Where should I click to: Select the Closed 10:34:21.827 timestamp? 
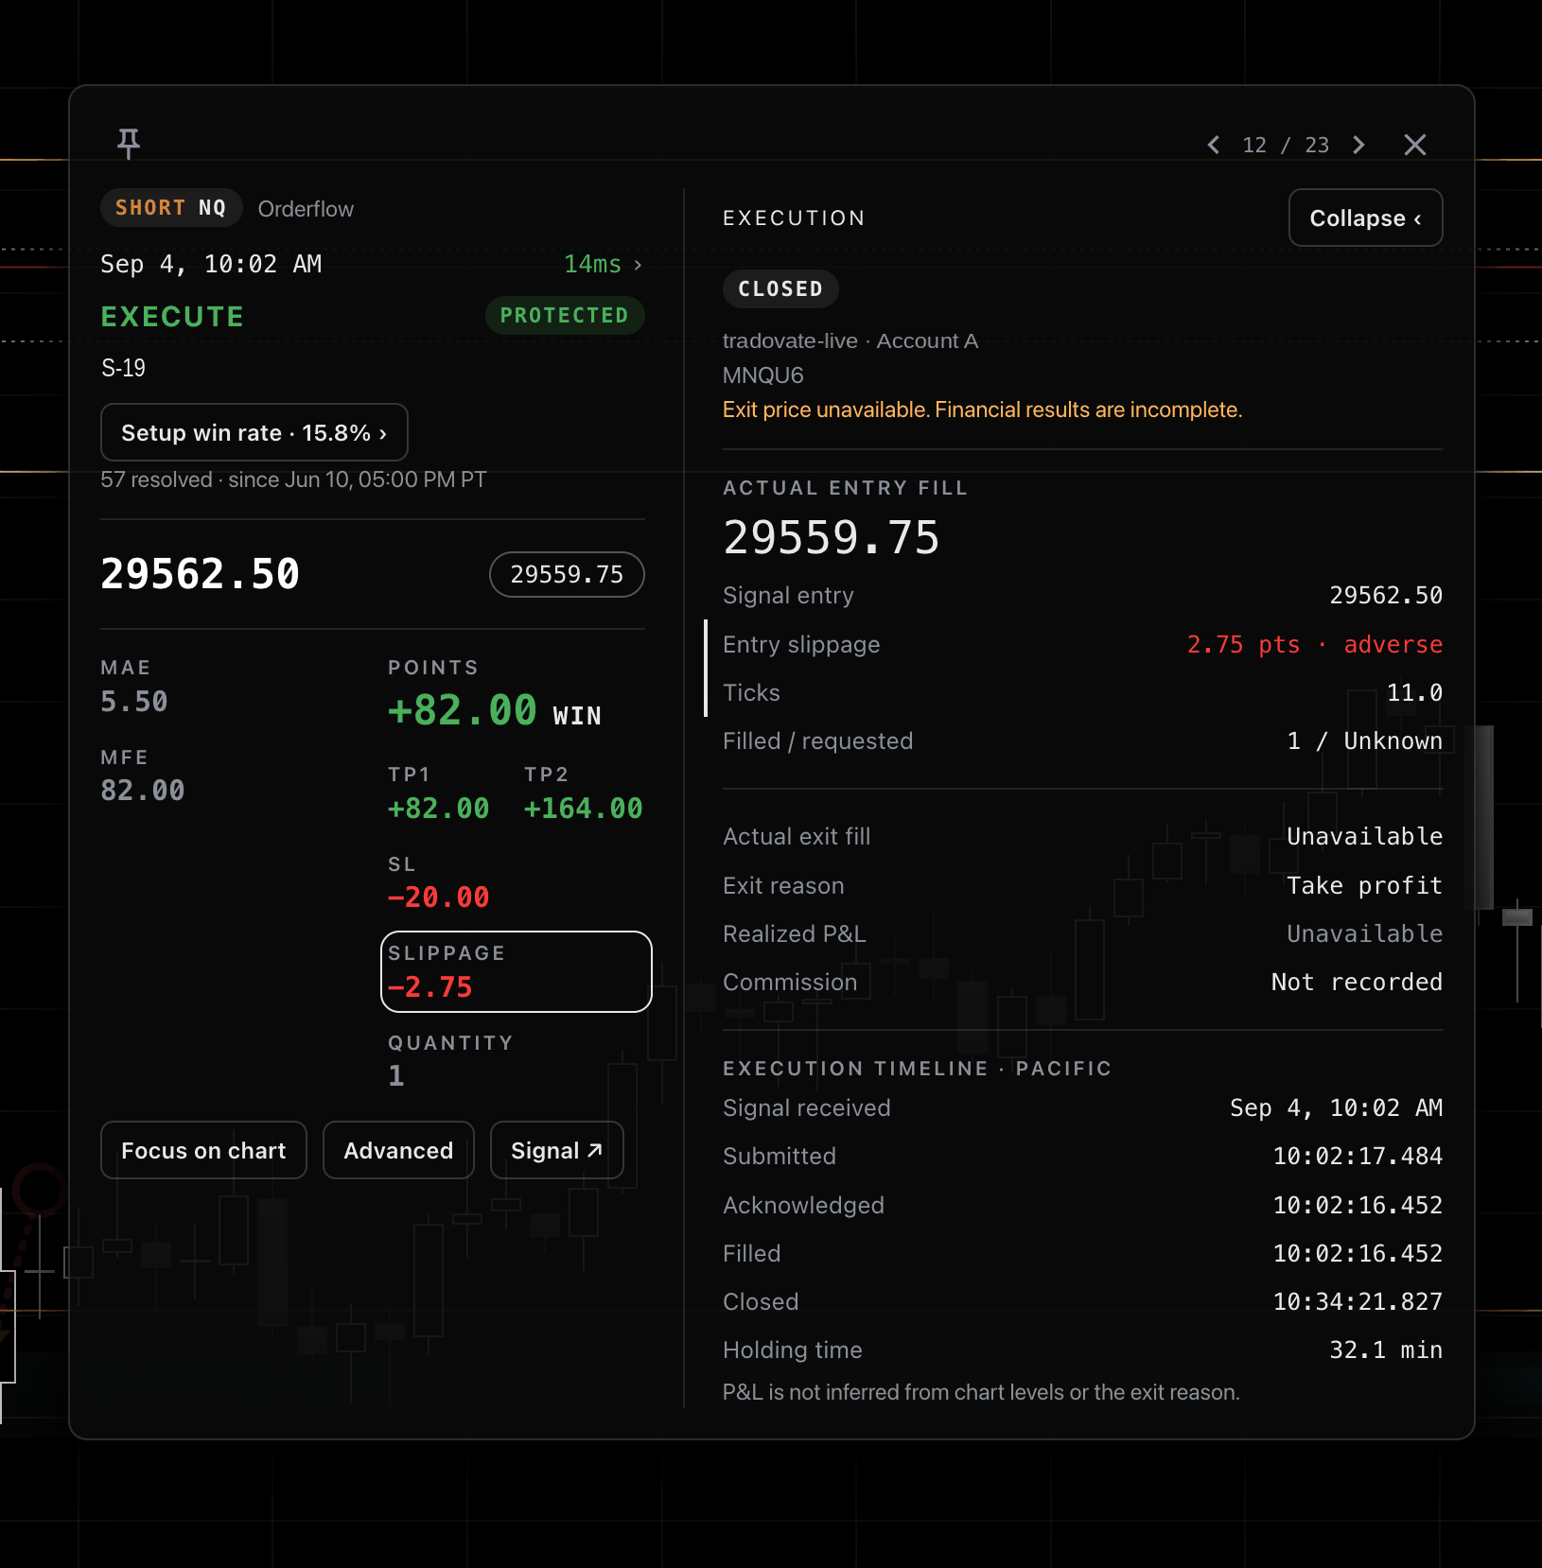pos(1358,1301)
